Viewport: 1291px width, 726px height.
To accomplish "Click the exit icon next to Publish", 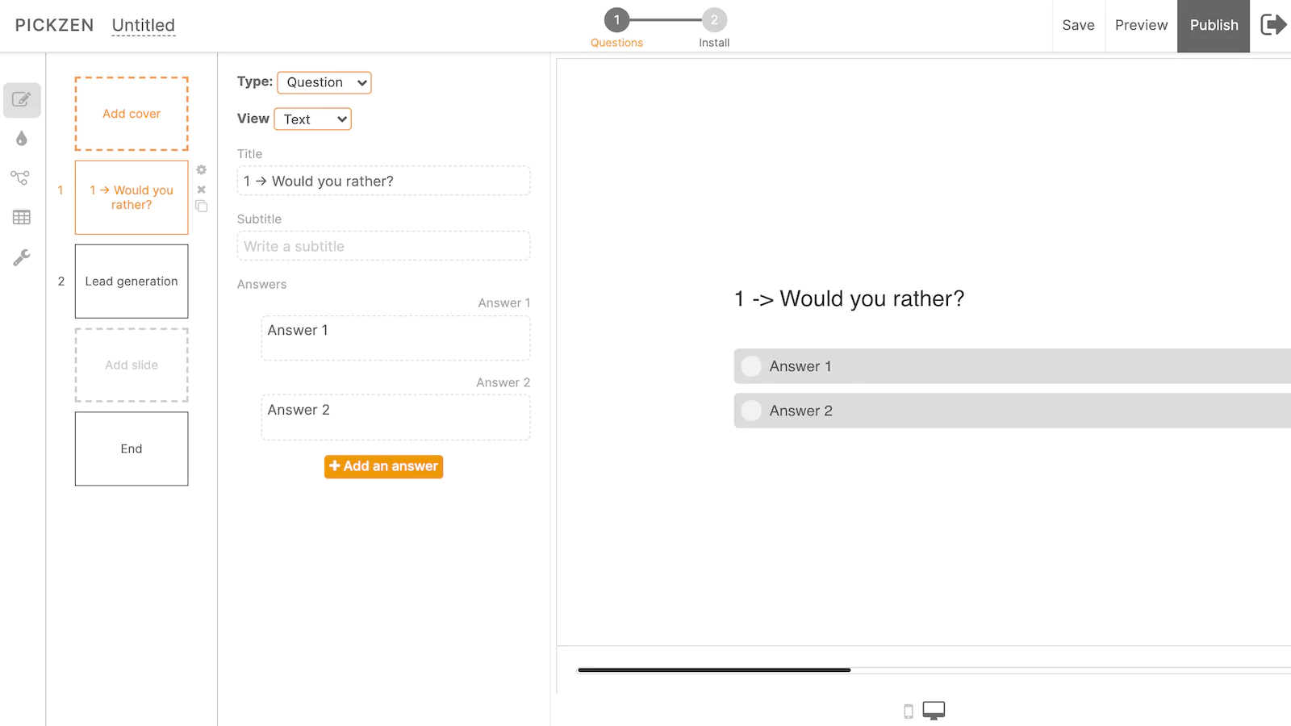I will (1273, 25).
